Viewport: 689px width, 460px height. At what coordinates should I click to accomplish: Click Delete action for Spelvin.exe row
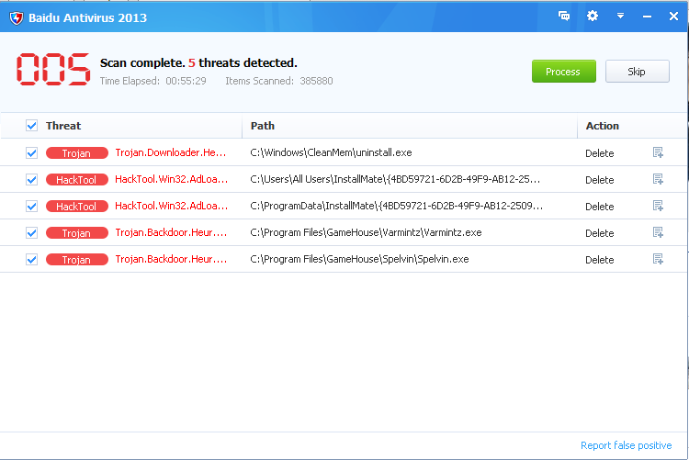(599, 260)
